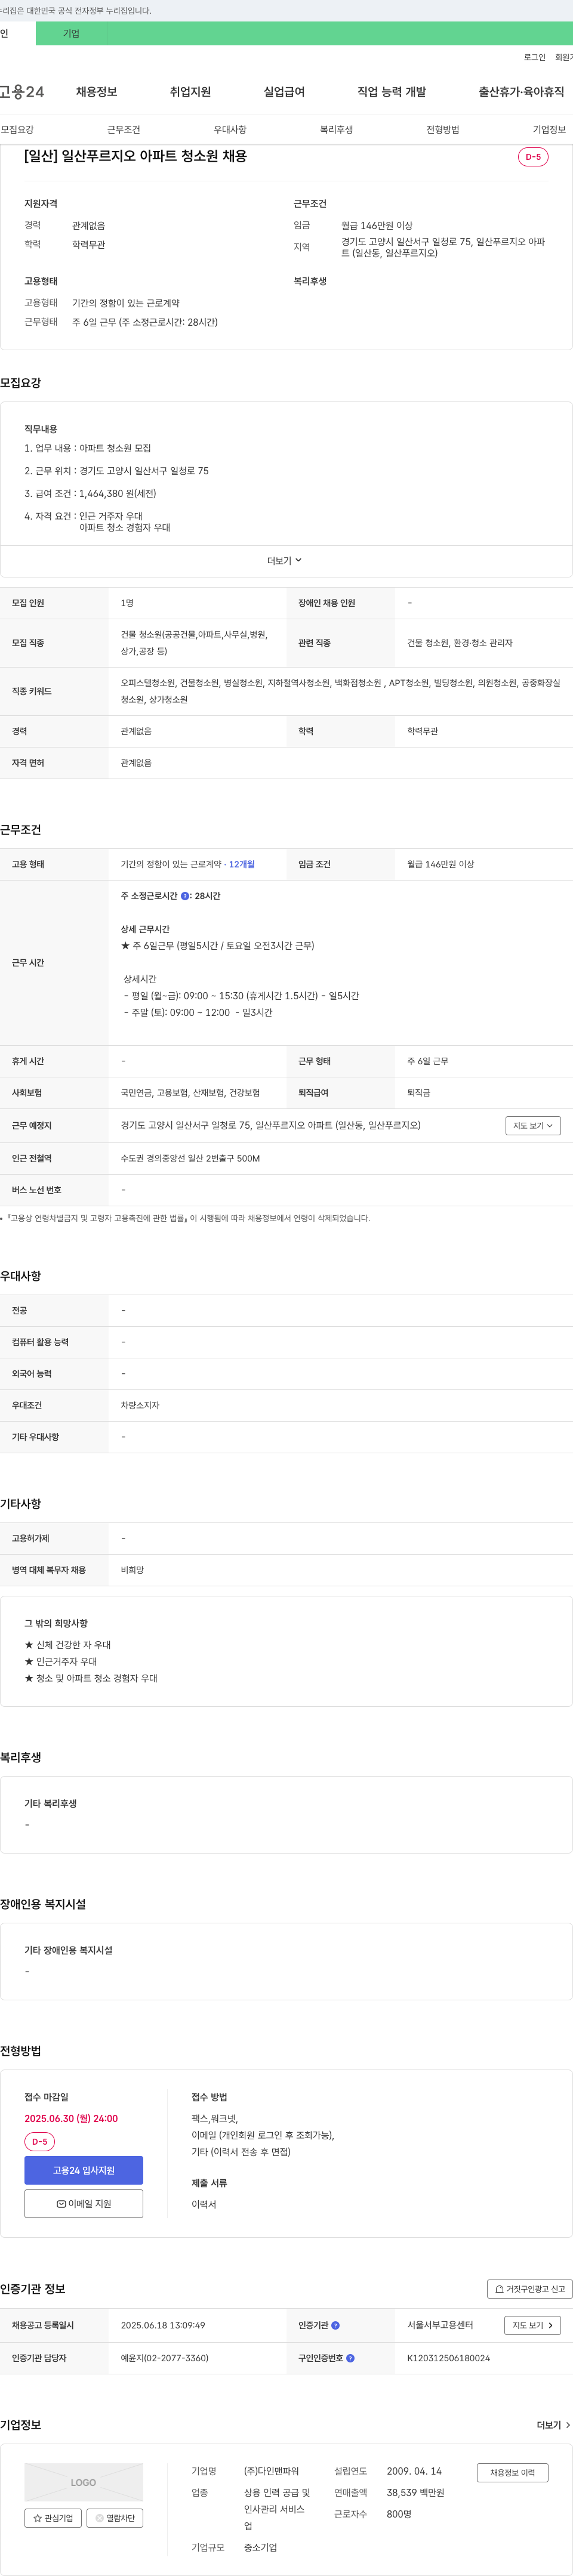Select the job title [일산] 일산푸르지오 아파트 청소원 채용

tap(135, 156)
